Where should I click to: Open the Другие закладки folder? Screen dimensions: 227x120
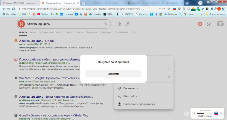[215, 14]
